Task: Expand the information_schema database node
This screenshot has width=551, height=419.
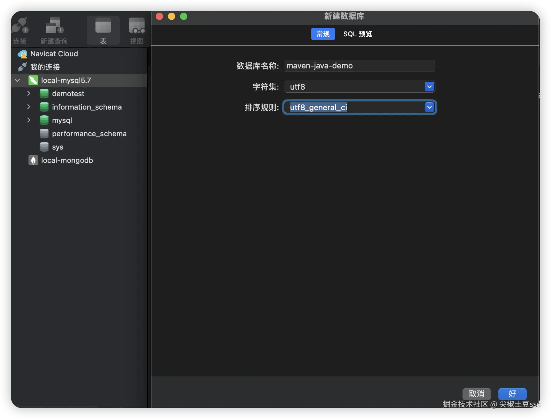Action: pos(29,107)
